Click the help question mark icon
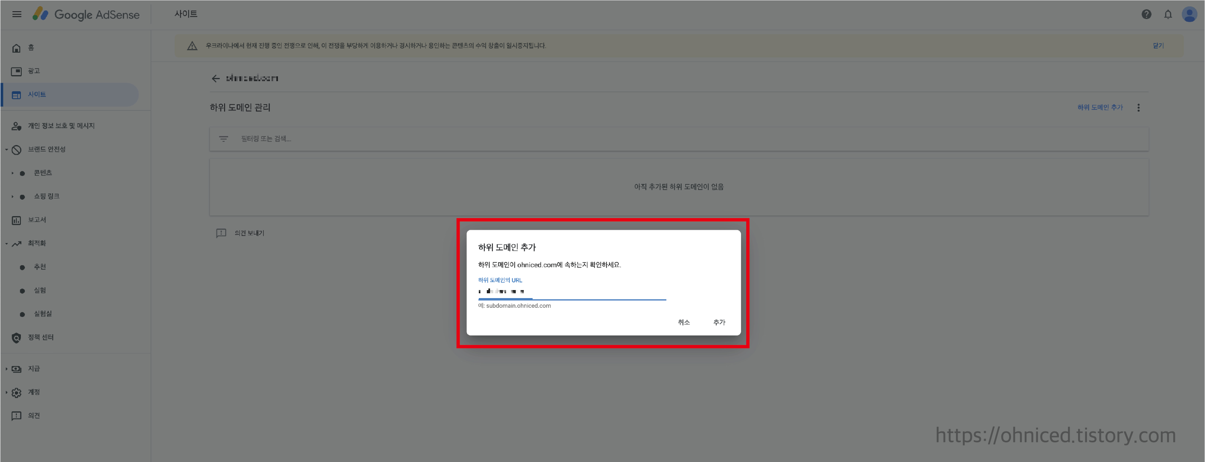 (x=1146, y=14)
